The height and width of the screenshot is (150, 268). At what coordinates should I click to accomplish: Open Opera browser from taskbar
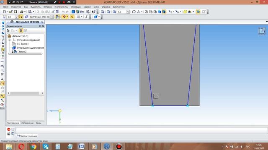pos(21,146)
